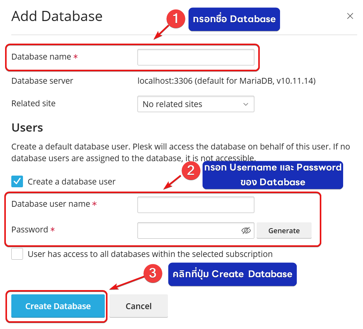The height and width of the screenshot is (329, 363).
Task: Toggle password visibility eye icon
Action: (246, 230)
